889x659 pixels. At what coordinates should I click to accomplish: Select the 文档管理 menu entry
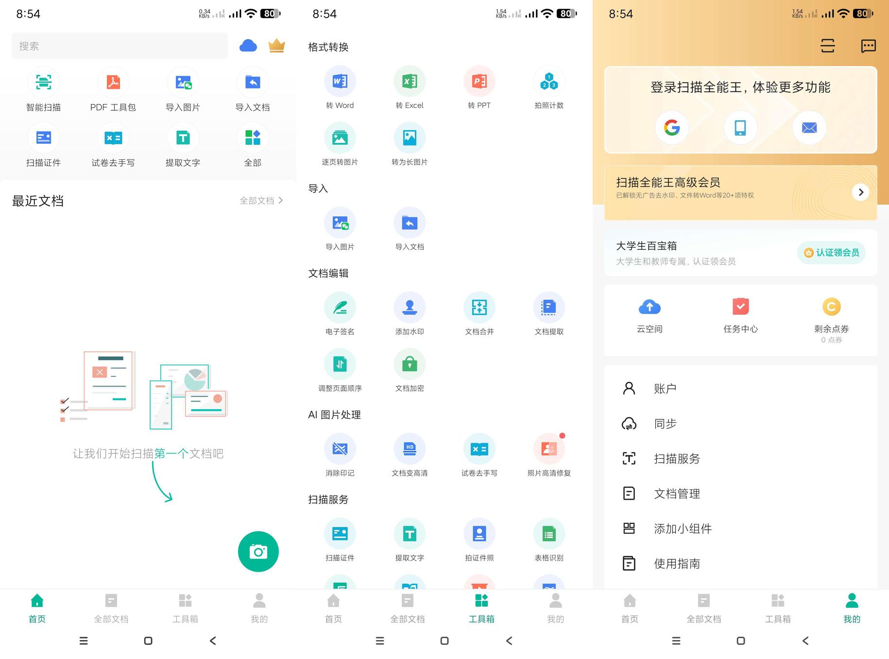point(677,494)
